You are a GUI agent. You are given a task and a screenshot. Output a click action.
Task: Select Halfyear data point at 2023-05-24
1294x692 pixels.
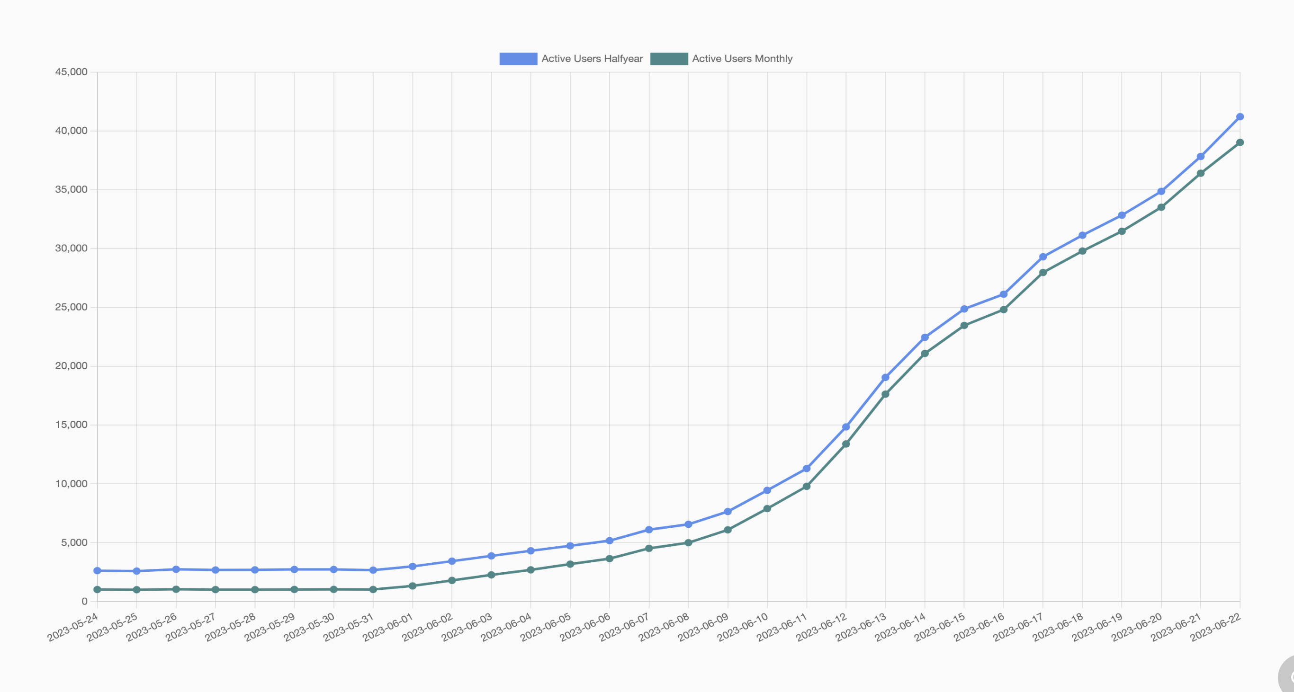coord(98,570)
